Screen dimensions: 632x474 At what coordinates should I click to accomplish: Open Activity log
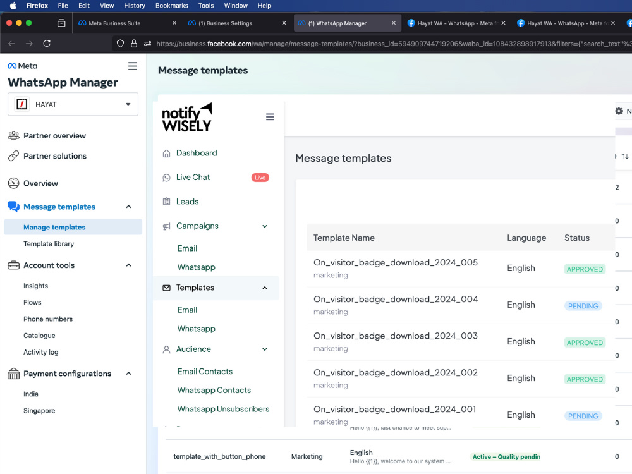tap(40, 352)
